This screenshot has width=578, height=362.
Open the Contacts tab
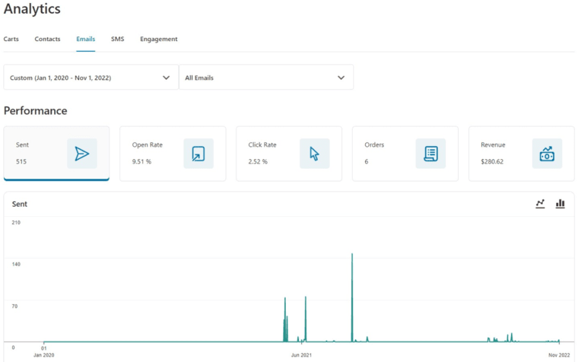point(47,39)
